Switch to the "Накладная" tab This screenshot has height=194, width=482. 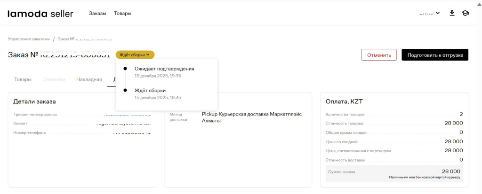click(x=89, y=79)
